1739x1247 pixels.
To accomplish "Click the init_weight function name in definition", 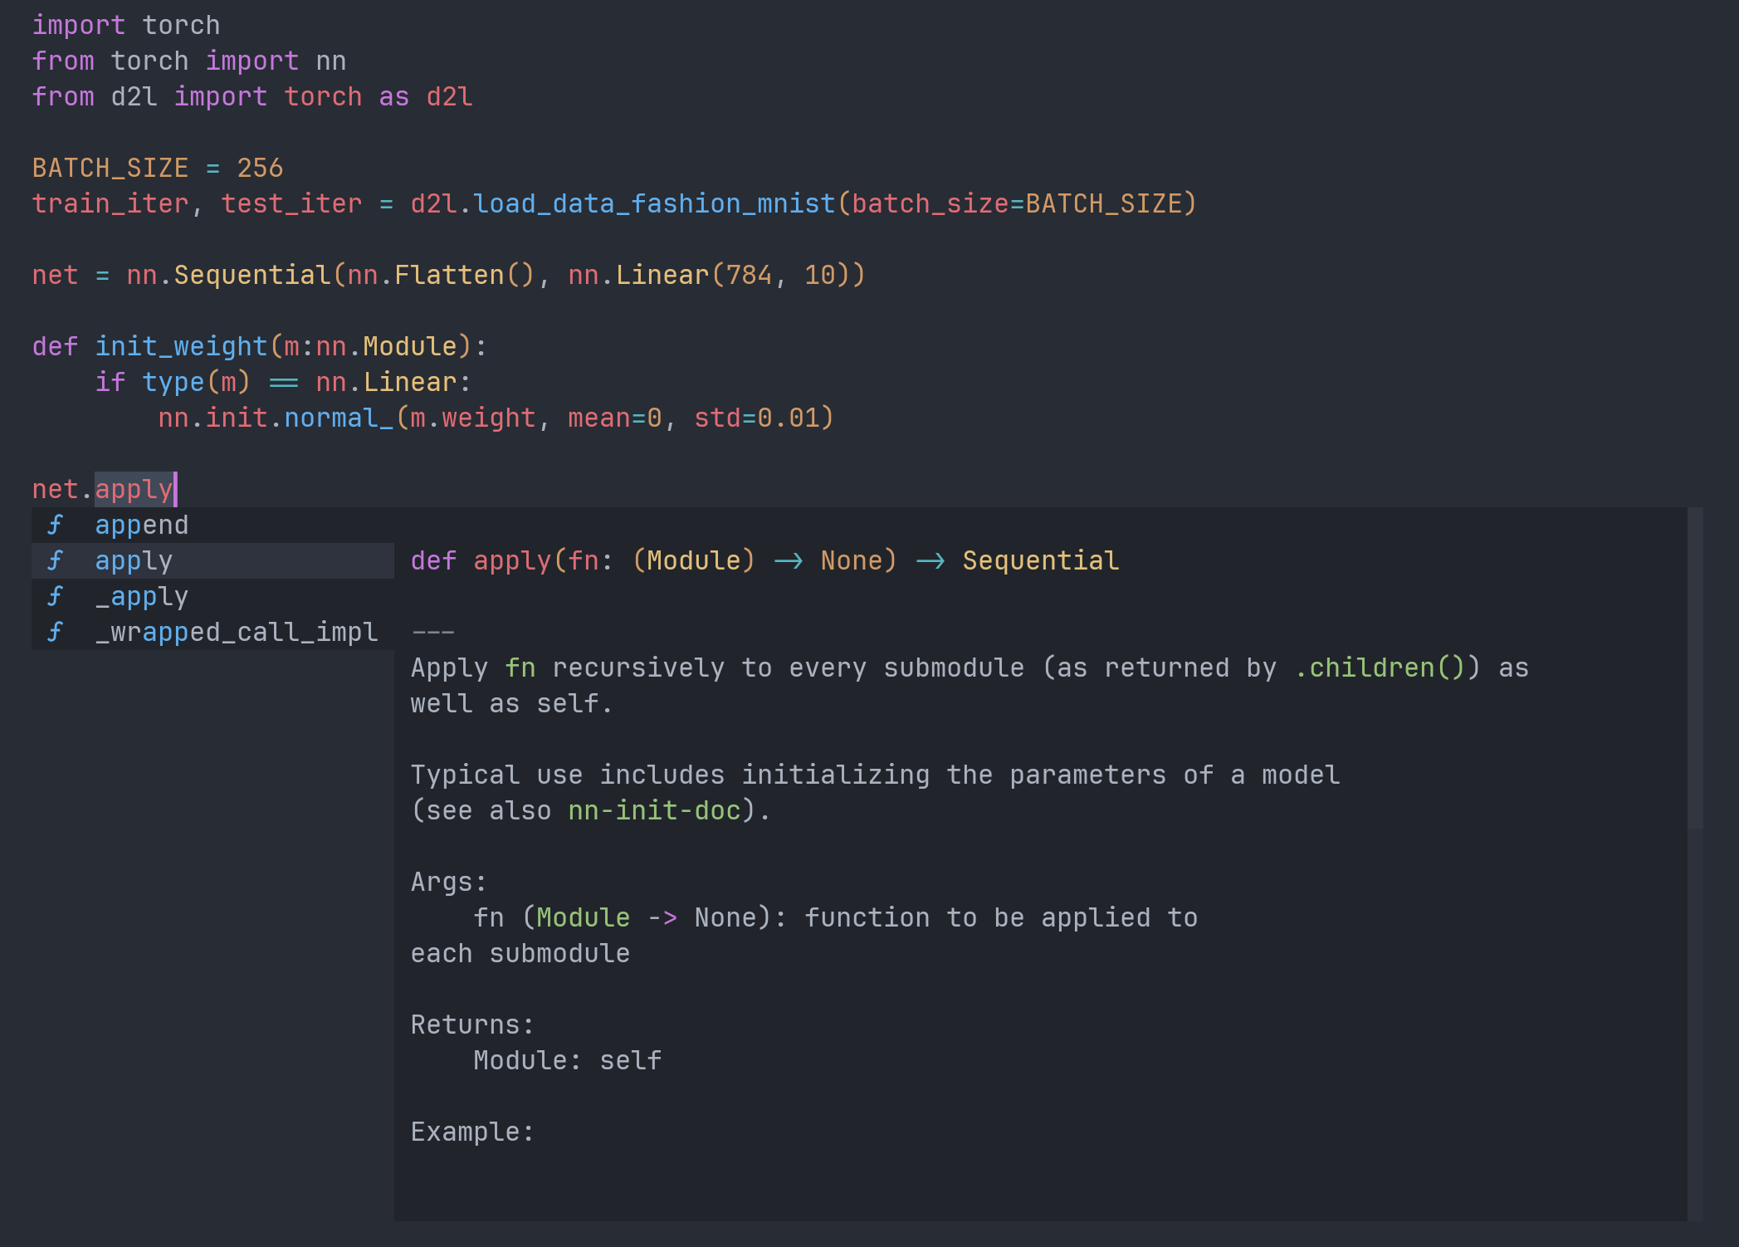I will pos(181,347).
